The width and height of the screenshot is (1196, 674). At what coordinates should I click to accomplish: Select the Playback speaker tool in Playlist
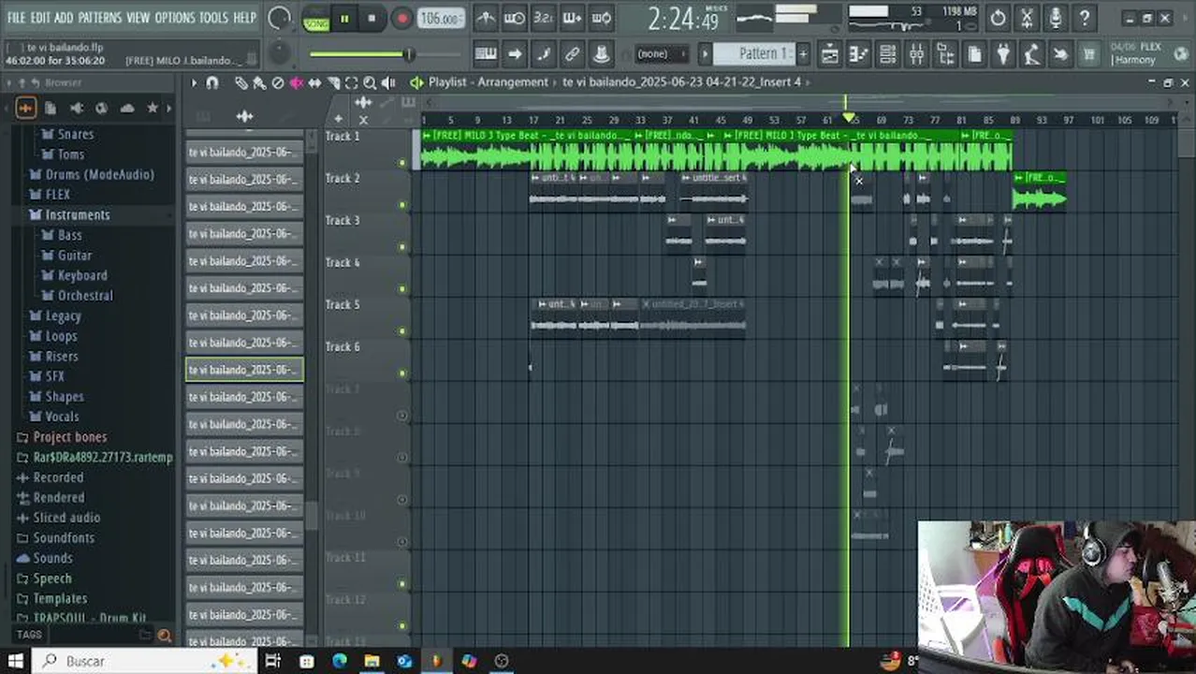(388, 82)
